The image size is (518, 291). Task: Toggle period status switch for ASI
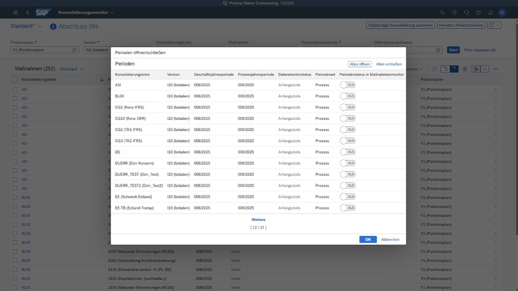[348, 85]
